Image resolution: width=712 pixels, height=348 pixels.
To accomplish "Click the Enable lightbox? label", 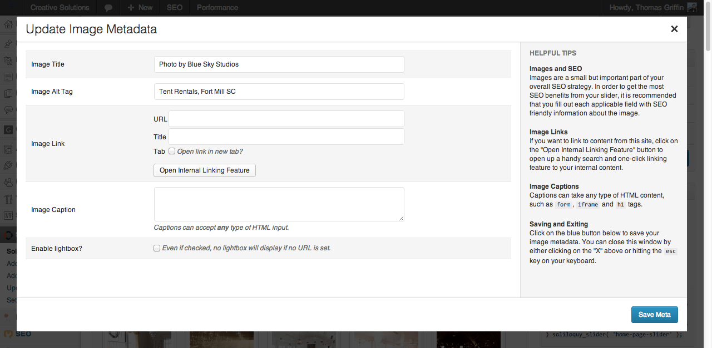I will pos(57,249).
